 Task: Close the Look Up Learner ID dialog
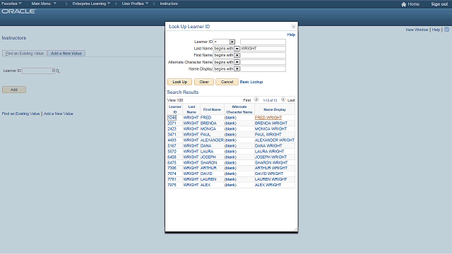pos(293,27)
